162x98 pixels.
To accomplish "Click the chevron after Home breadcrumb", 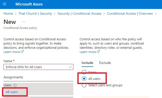I will click(16, 14).
